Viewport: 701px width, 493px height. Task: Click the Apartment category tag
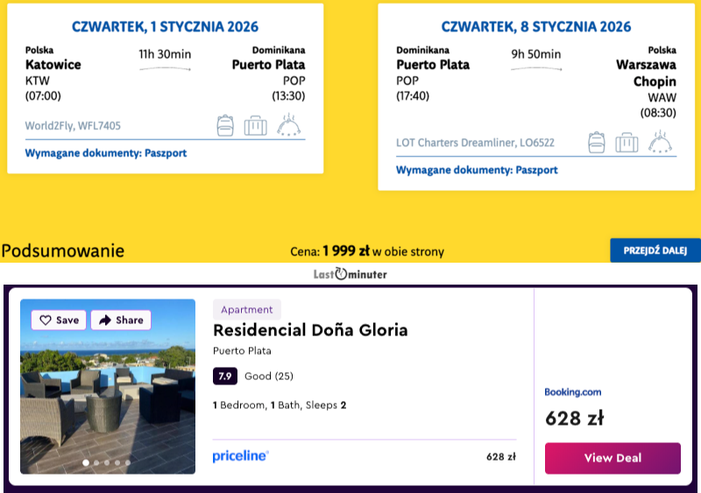click(x=247, y=309)
